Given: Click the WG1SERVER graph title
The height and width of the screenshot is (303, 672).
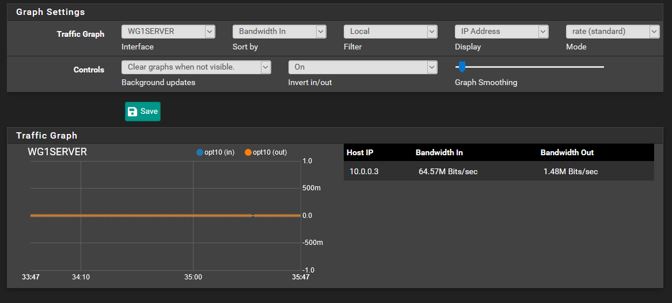Looking at the screenshot, I should pyautogui.click(x=58, y=152).
